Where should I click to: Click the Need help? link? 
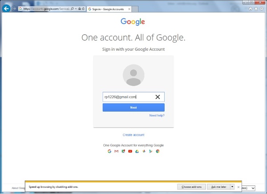click(157, 115)
